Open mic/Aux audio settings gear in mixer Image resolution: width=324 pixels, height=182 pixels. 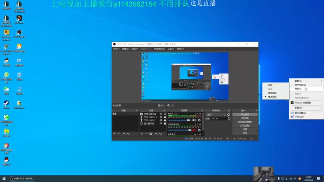pyautogui.click(x=199, y=120)
